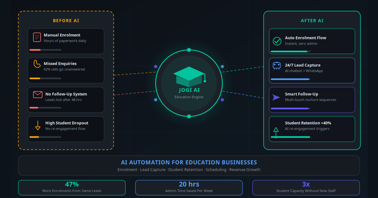Image resolution: width=378 pixels, height=198 pixels.
Task: Select the Manual Enrolment card
Action: [x=66, y=41]
